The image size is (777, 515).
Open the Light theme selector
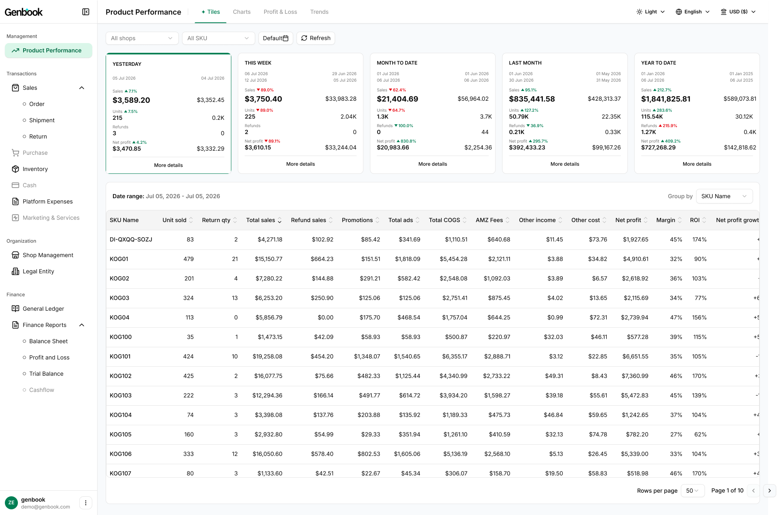[651, 12]
